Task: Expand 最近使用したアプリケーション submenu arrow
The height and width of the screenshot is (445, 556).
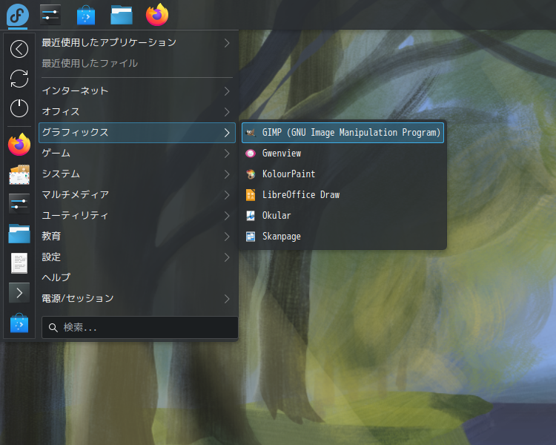Action: (227, 43)
